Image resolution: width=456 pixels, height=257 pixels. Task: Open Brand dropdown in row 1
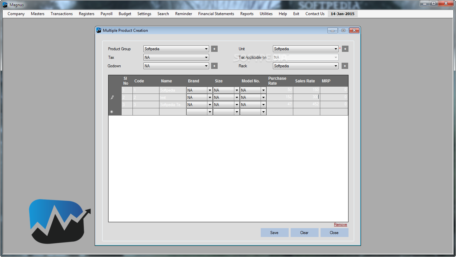pos(210,90)
